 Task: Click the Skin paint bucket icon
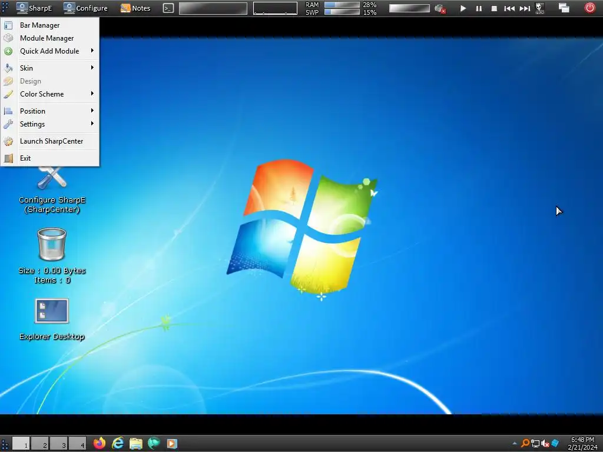[8, 68]
